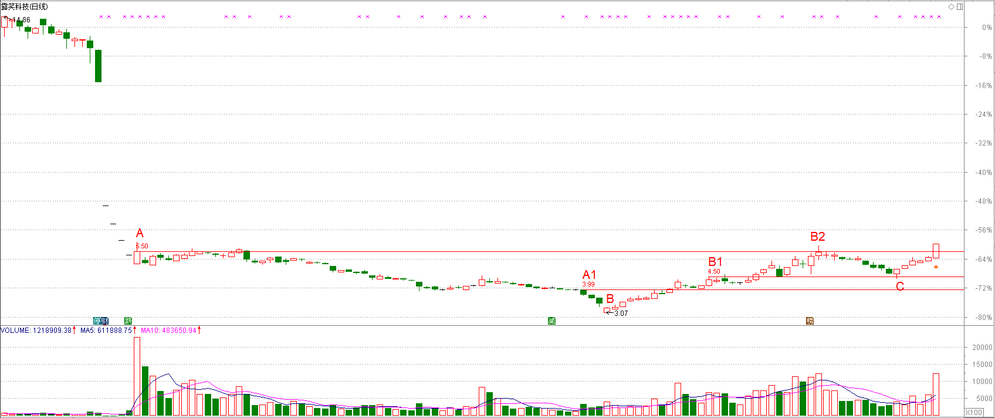This screenshot has width=995, height=418.
Task: Click the MA5 volume average label
Action: pyautogui.click(x=106, y=331)
